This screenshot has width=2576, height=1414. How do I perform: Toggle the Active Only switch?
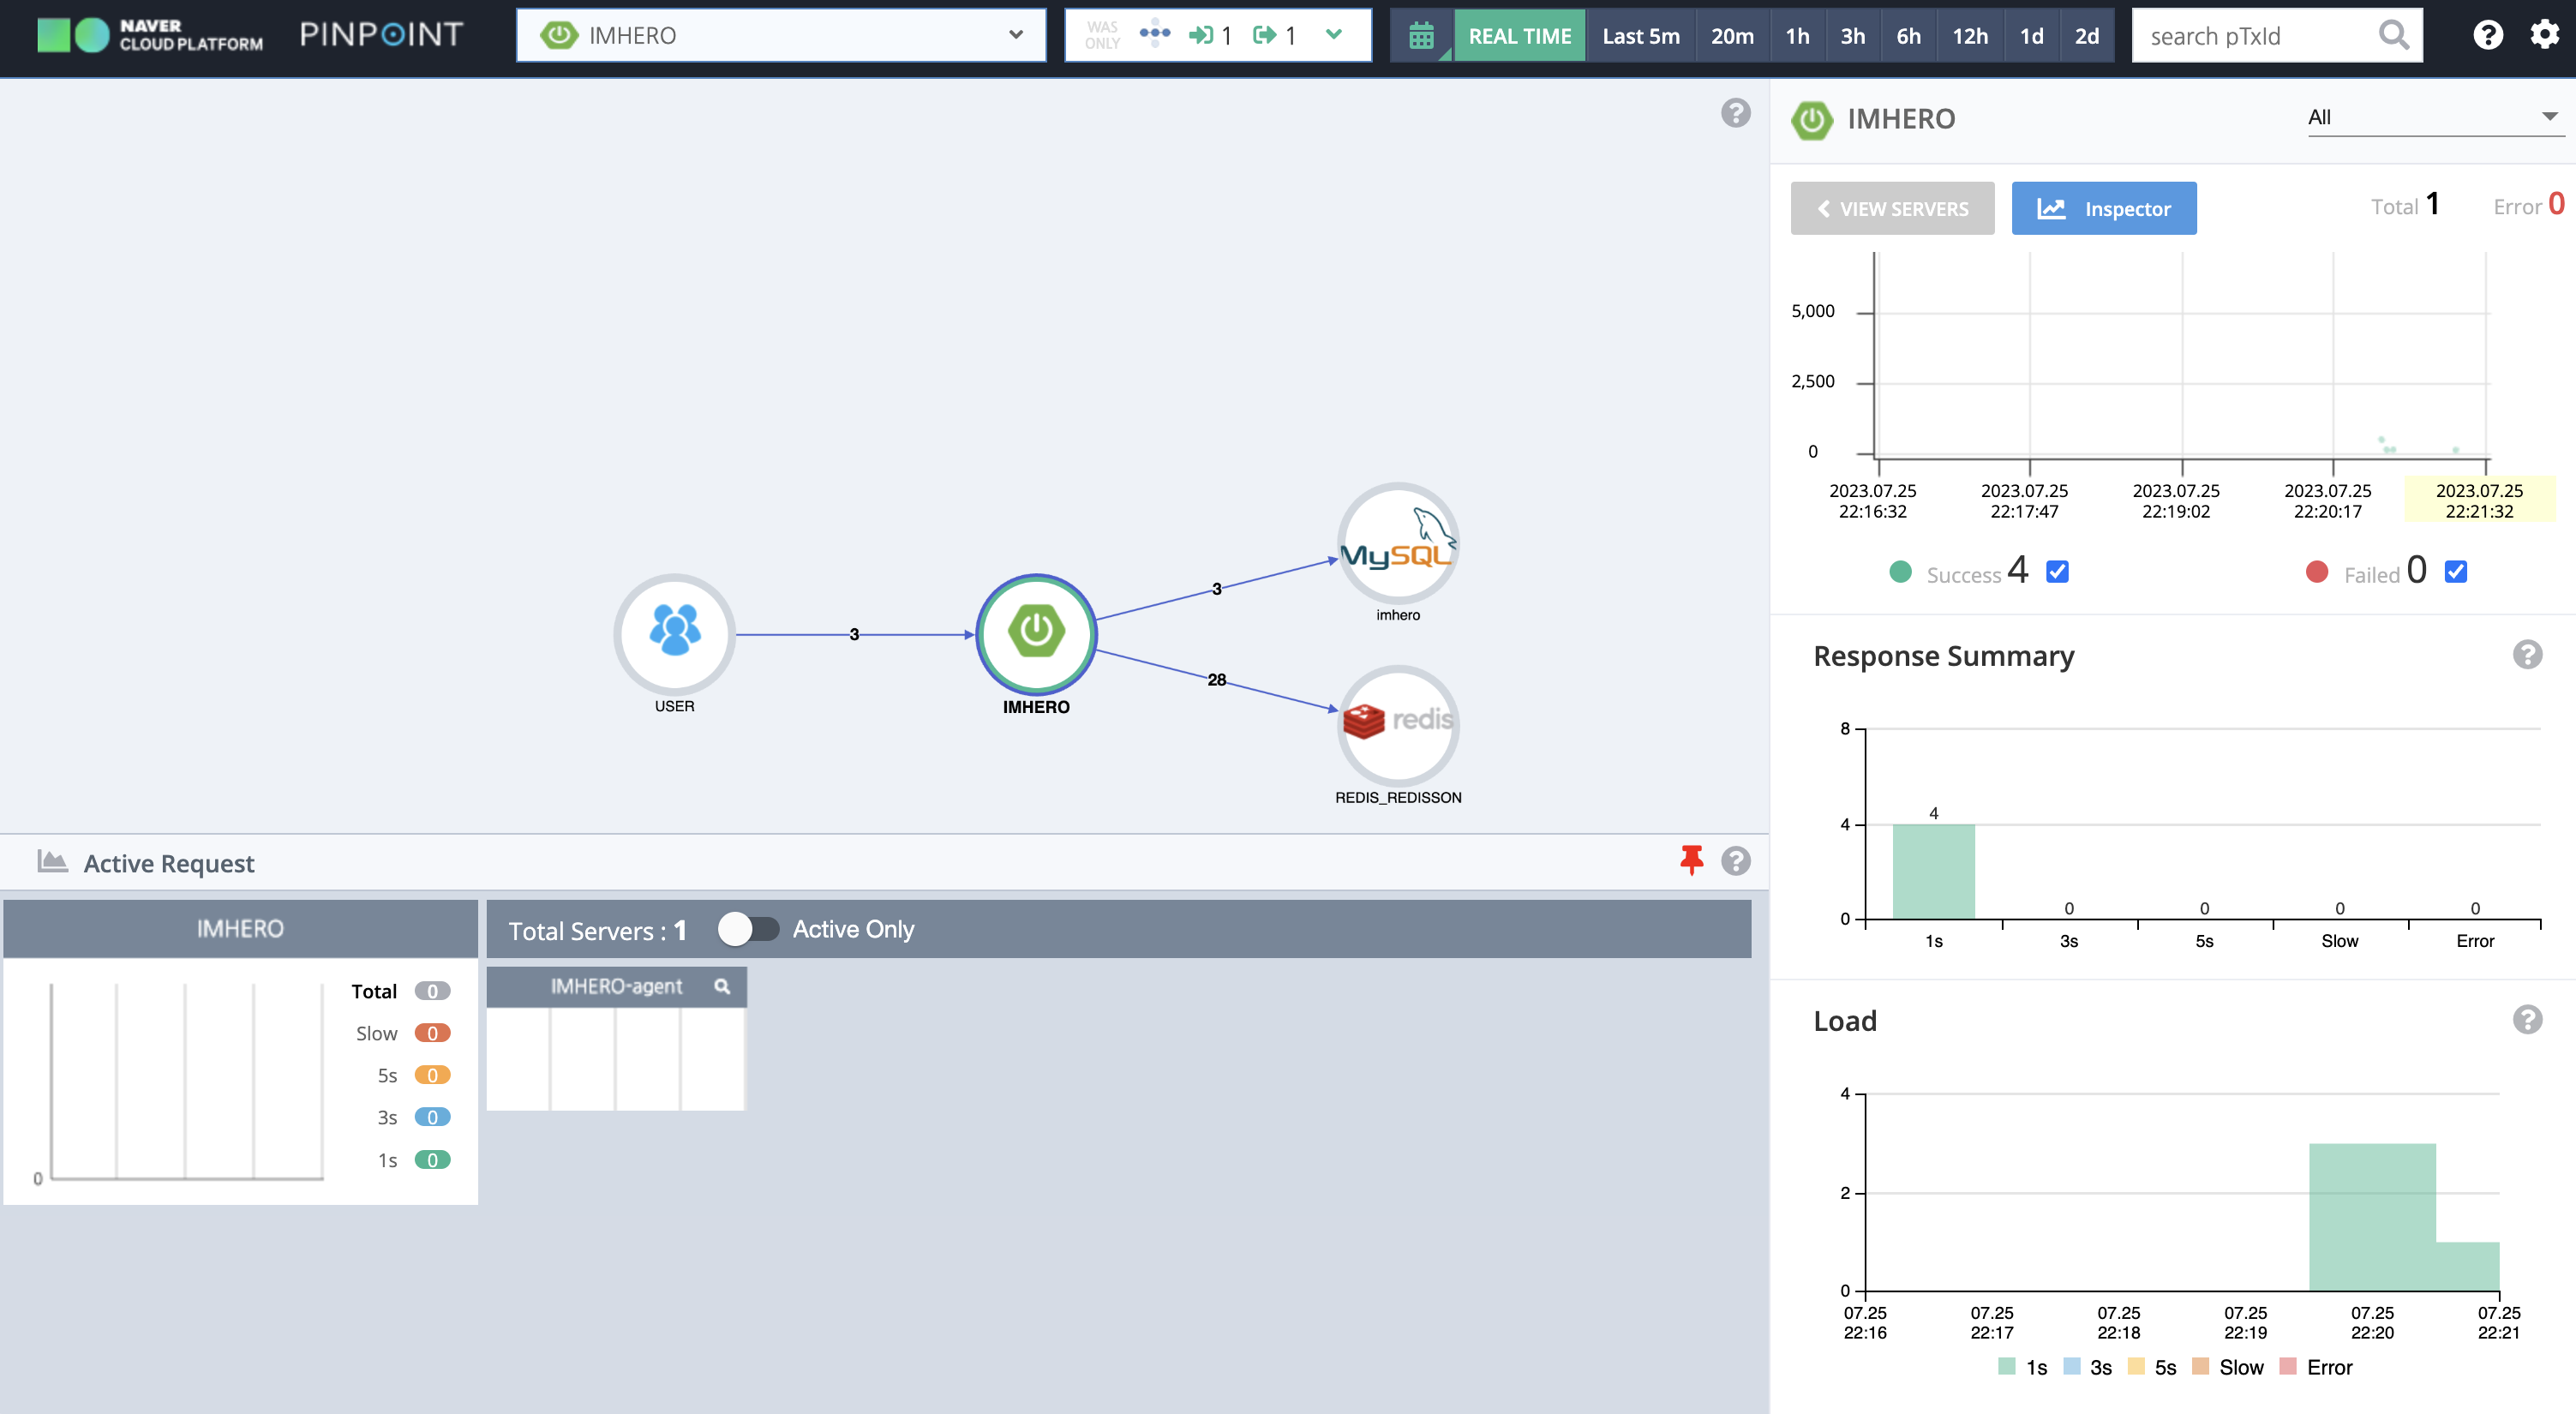748,929
